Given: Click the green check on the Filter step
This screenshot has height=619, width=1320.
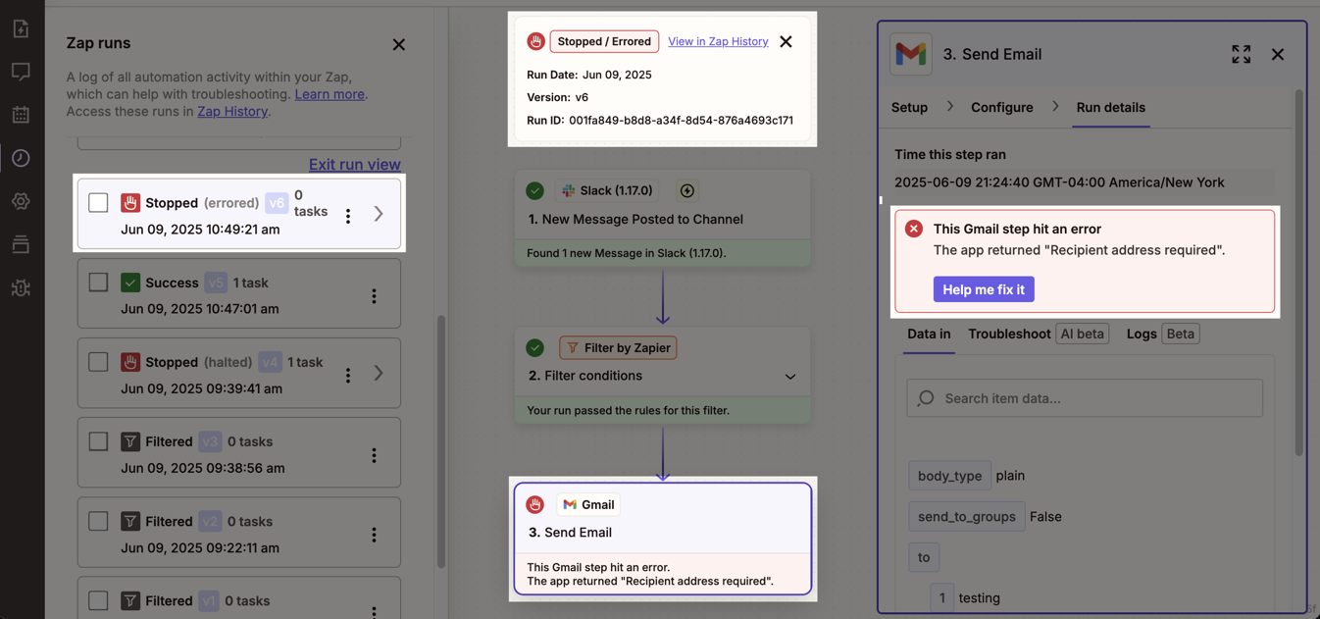Looking at the screenshot, I should click(x=534, y=347).
